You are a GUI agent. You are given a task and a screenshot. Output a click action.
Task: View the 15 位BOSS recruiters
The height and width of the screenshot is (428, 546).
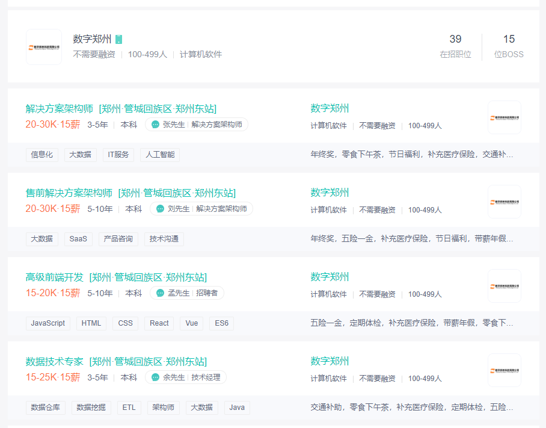(509, 46)
